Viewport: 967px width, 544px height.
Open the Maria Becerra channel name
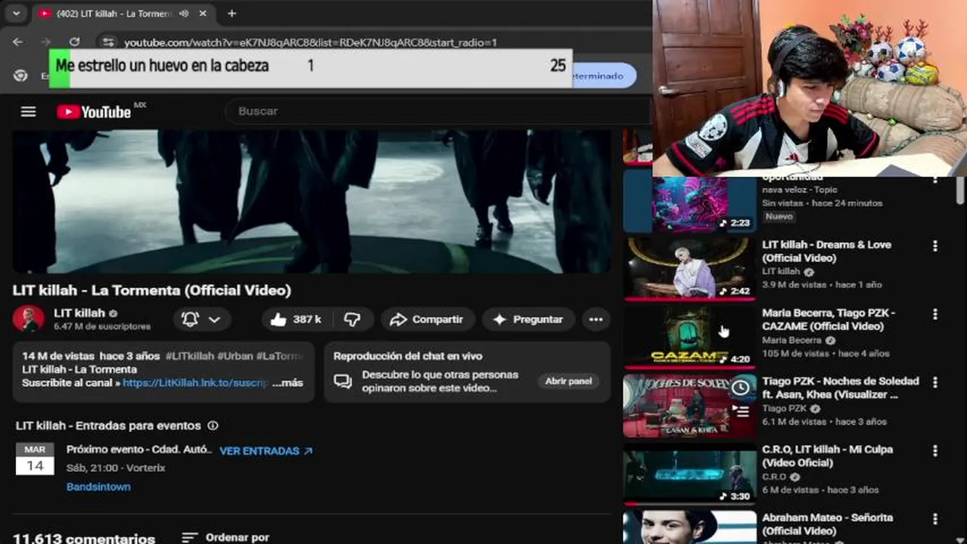point(791,340)
